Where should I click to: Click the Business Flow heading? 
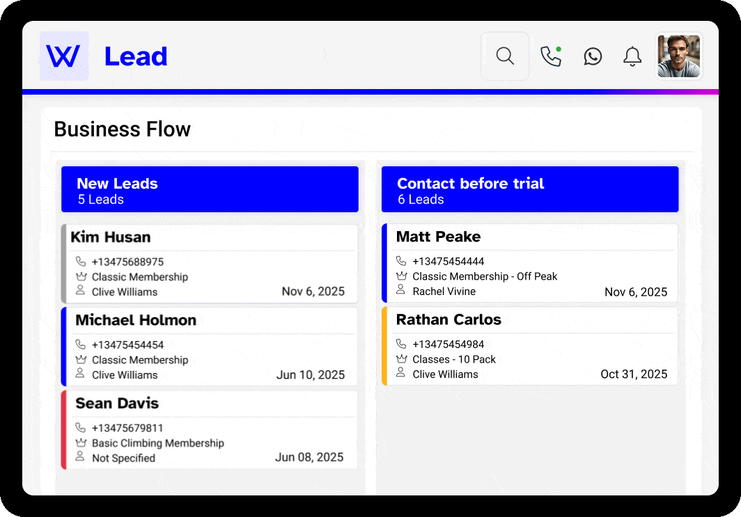tap(122, 129)
